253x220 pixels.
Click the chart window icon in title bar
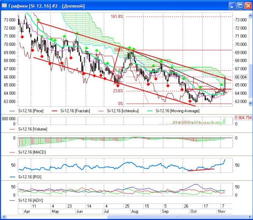coord(4,6)
